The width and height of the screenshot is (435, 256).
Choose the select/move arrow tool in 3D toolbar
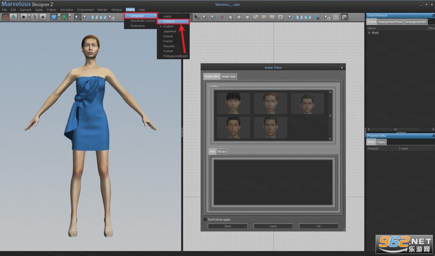(x=77, y=17)
